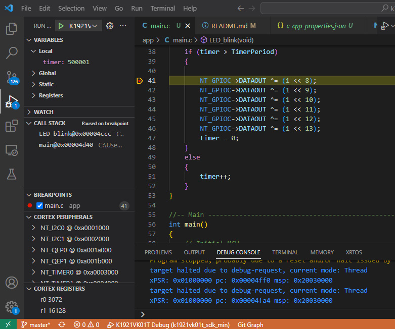Open launch.json via gear icon
This screenshot has height=329, width=395.
click(110, 26)
